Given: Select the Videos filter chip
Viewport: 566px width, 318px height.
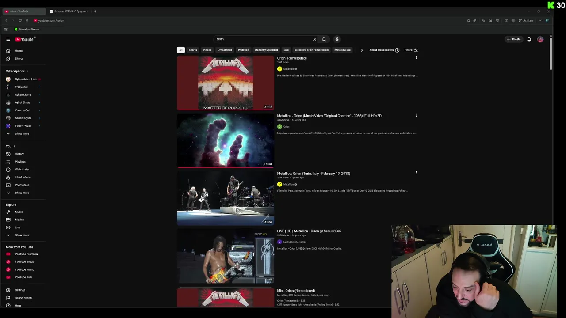Looking at the screenshot, I should [x=207, y=50].
